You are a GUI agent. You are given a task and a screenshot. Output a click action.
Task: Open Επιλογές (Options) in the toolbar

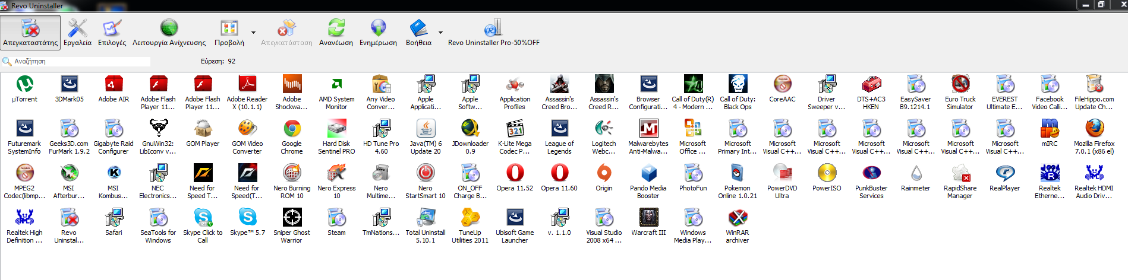112,32
